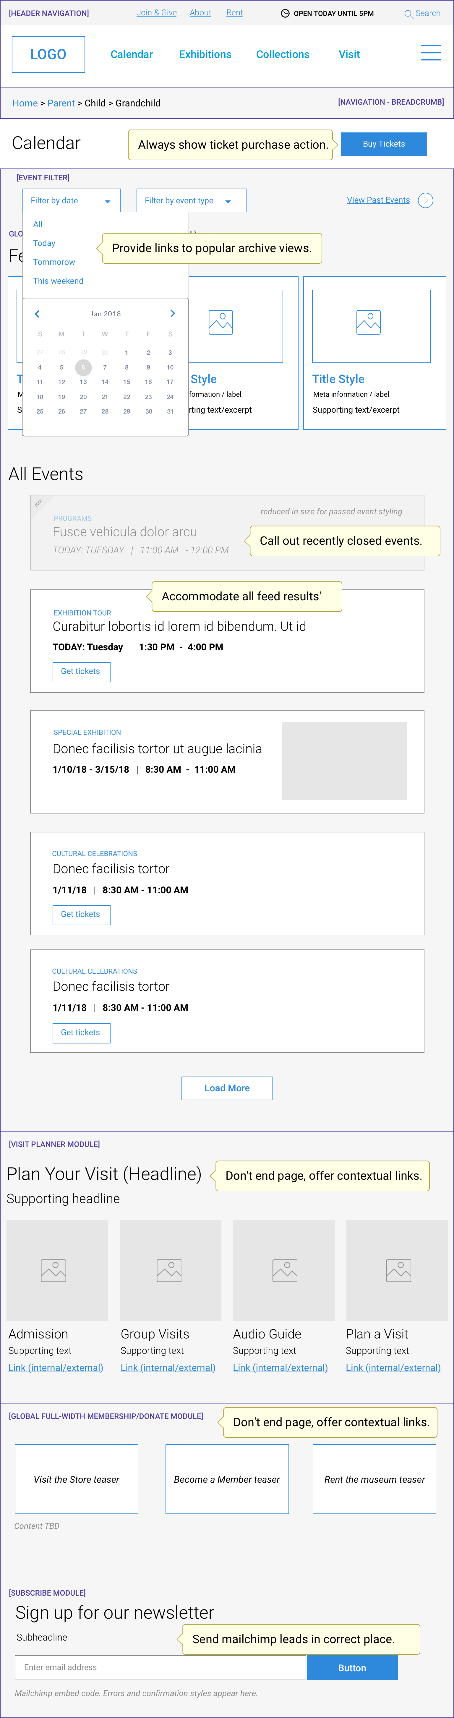The height and width of the screenshot is (1718, 454).
Task: Pick day 31 in the Jan 2018 calendar
Action: pyautogui.click(x=170, y=411)
